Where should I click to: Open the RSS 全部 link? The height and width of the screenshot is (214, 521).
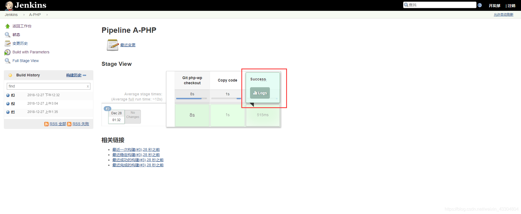coord(58,124)
